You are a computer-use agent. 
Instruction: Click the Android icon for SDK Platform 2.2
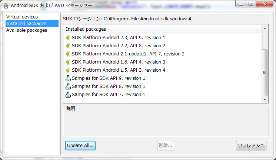pos(68,46)
